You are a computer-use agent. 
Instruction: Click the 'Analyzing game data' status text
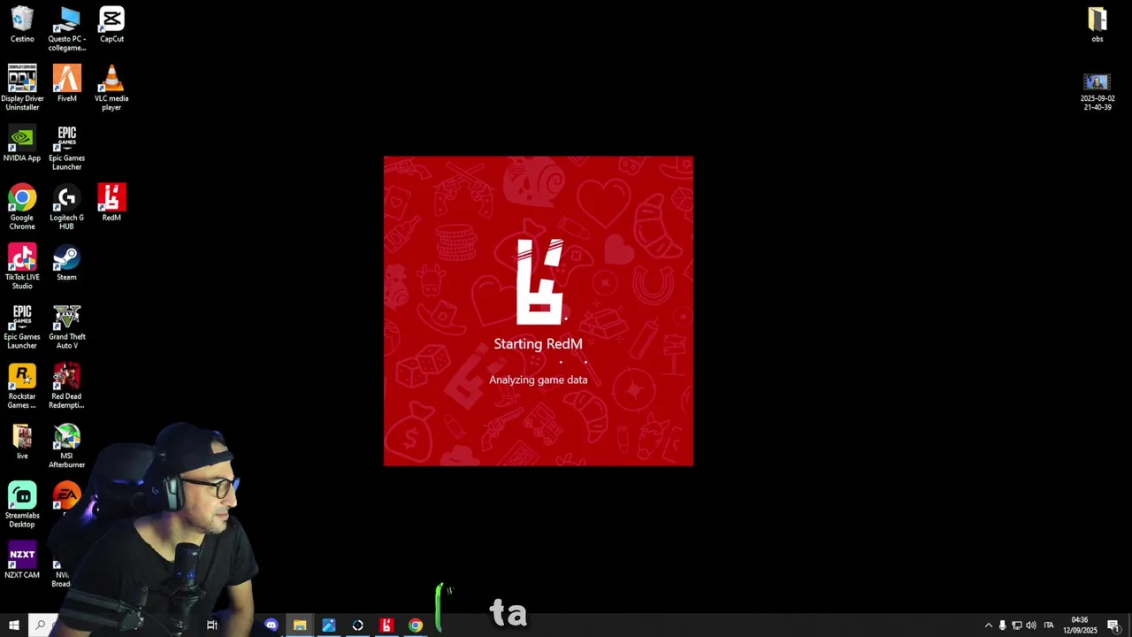click(x=538, y=380)
